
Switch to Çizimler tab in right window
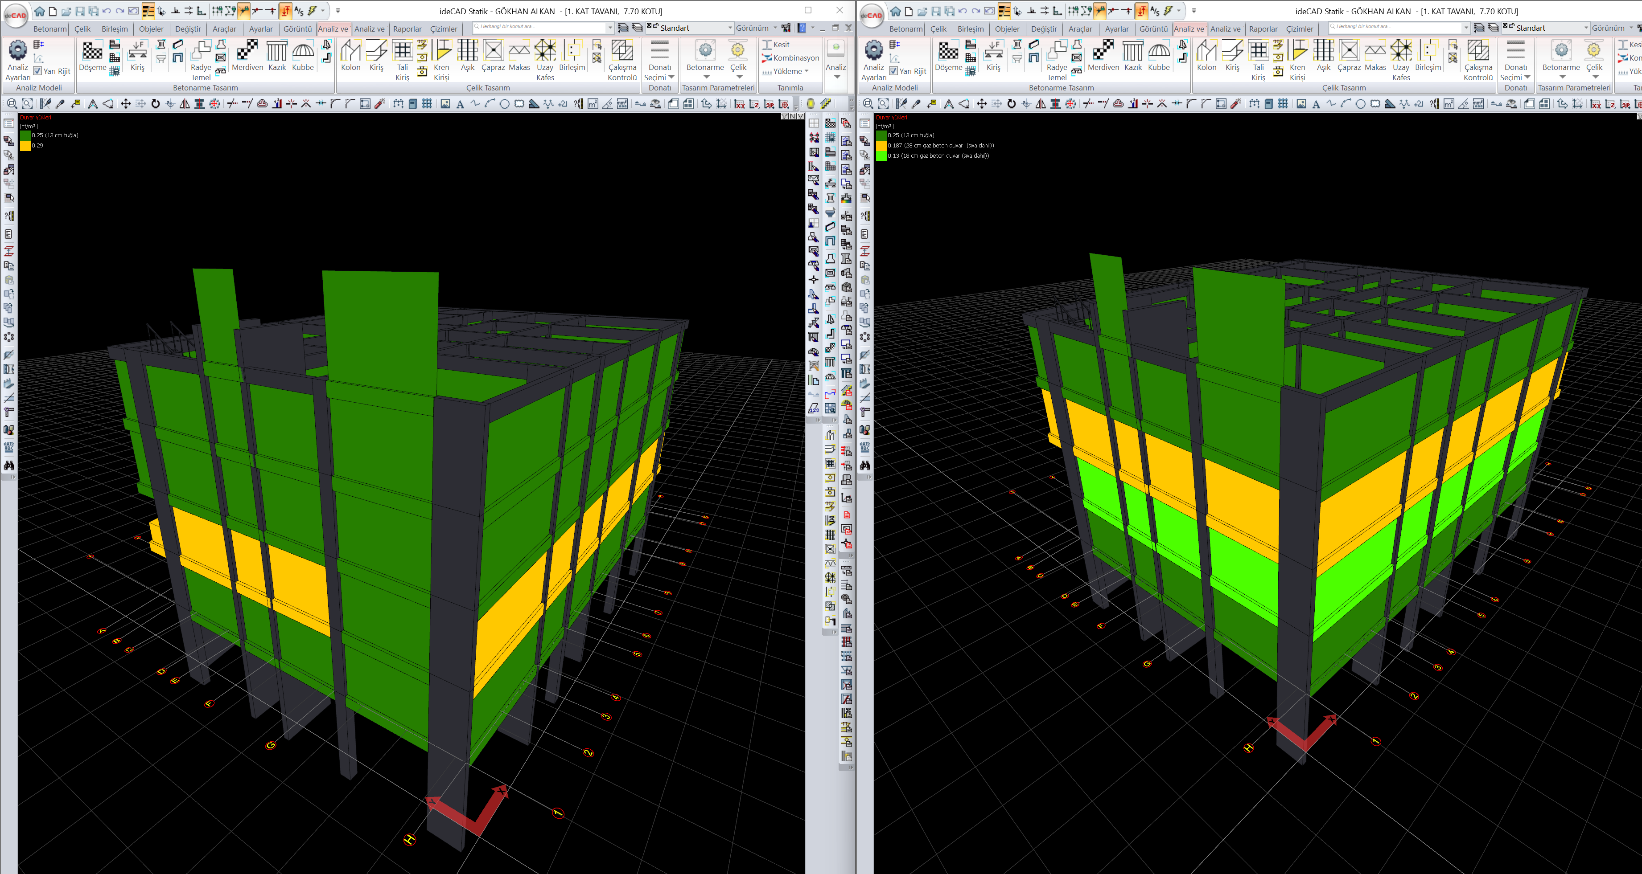[x=1299, y=29]
